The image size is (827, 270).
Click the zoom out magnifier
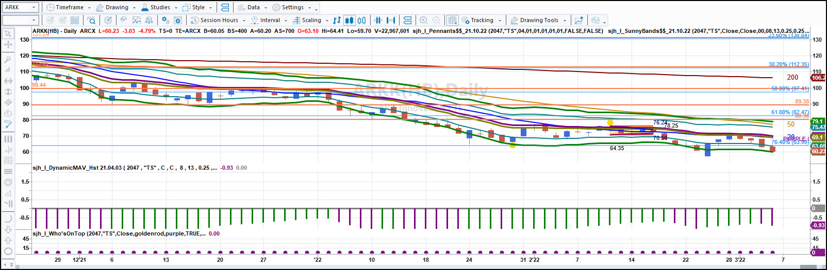[436, 20]
